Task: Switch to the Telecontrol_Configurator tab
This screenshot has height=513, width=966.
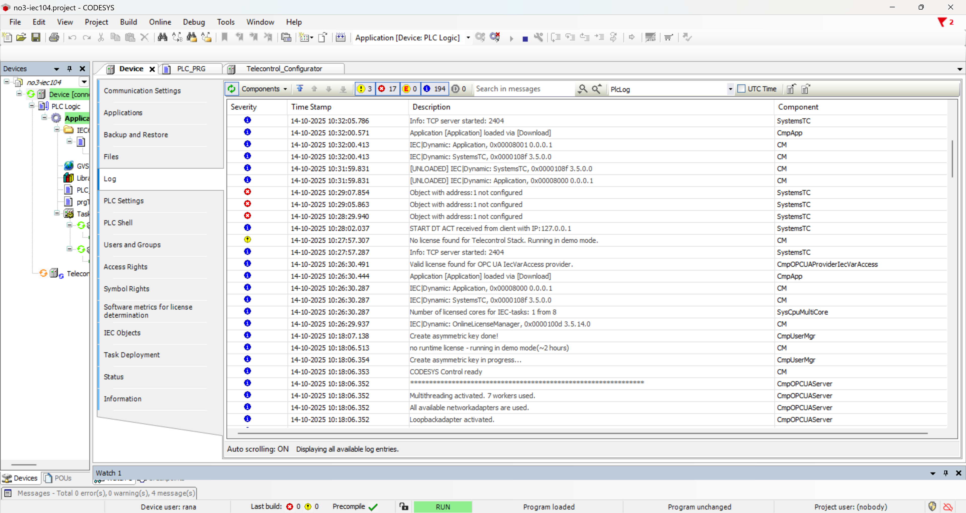Action: 284,69
